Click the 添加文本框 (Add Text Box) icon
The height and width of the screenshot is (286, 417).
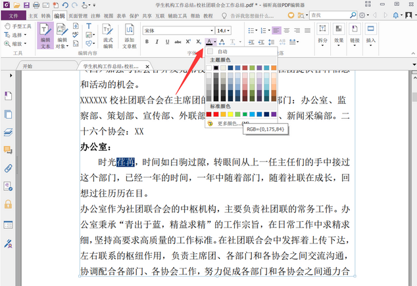pyautogui.click(x=129, y=37)
